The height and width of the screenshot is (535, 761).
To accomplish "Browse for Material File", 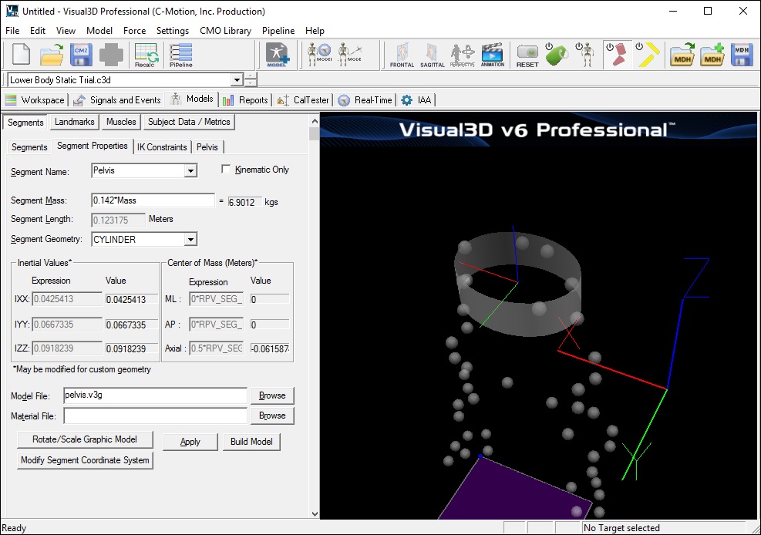I will (272, 416).
